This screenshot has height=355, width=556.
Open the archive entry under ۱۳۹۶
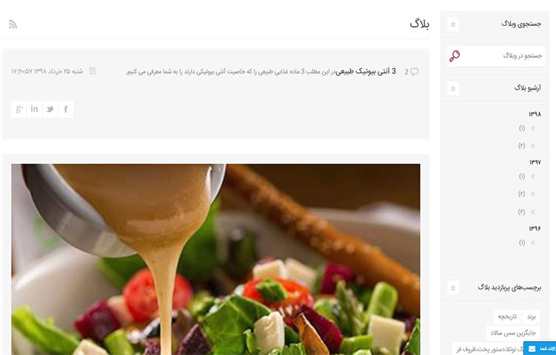pos(526,243)
